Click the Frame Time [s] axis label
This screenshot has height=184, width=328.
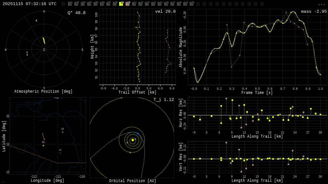257,93
